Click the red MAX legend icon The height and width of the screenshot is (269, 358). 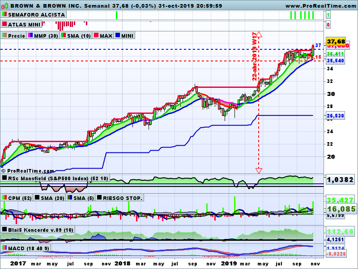pyautogui.click(x=96, y=35)
